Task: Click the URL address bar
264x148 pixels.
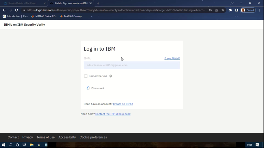Action: (x=116, y=10)
